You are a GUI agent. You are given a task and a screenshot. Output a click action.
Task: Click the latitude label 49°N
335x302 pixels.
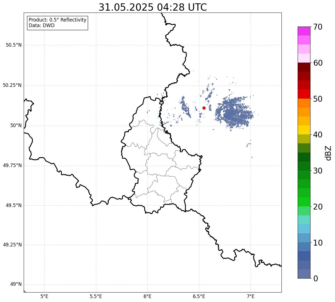pos(16,284)
